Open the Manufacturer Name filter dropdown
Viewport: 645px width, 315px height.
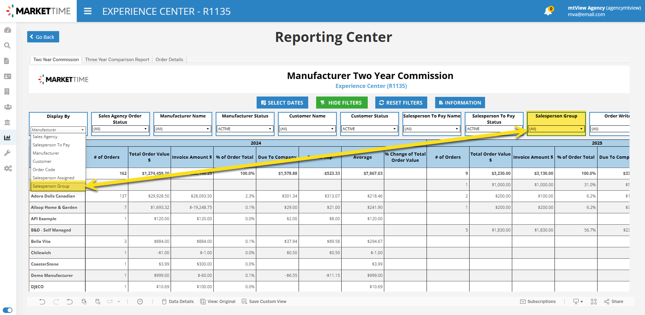183,129
